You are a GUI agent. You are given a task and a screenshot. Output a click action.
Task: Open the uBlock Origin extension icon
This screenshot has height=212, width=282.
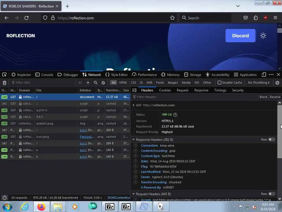[265, 17]
